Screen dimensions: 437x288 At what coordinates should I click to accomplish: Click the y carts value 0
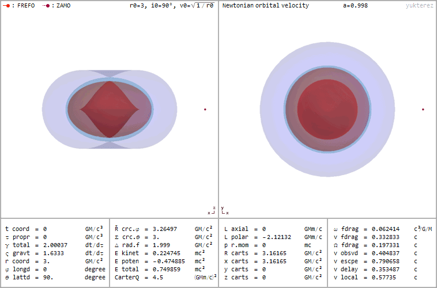pyautogui.click(x=264, y=270)
